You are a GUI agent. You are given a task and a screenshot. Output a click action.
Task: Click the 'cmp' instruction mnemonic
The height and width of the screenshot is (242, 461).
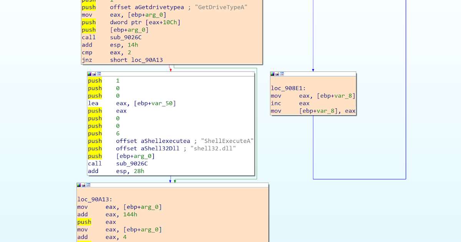click(x=87, y=52)
